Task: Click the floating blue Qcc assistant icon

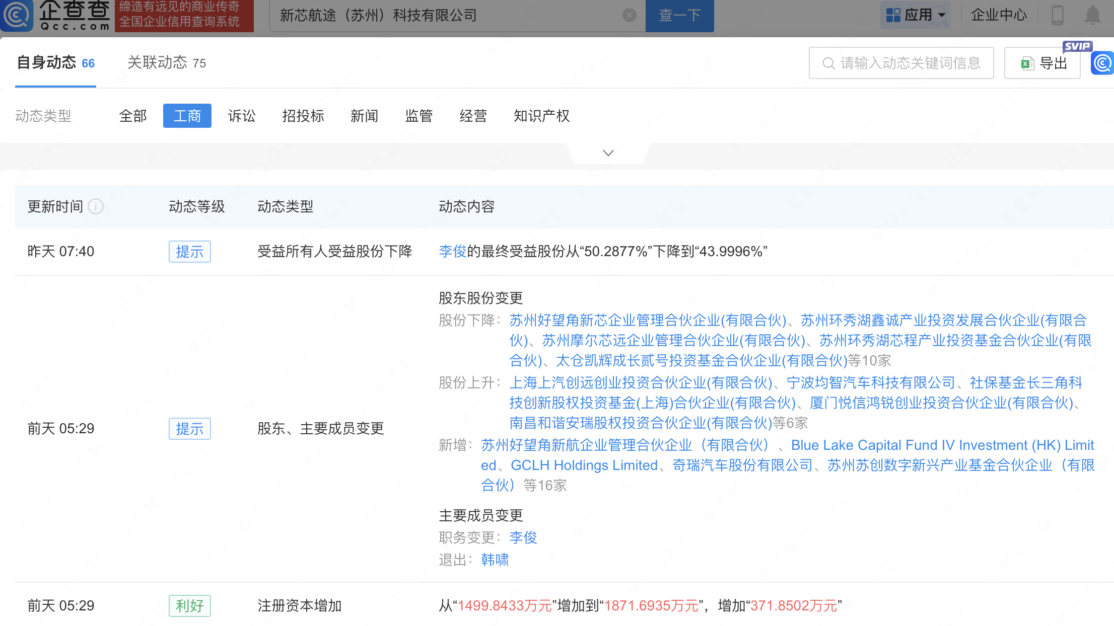Action: click(1102, 63)
